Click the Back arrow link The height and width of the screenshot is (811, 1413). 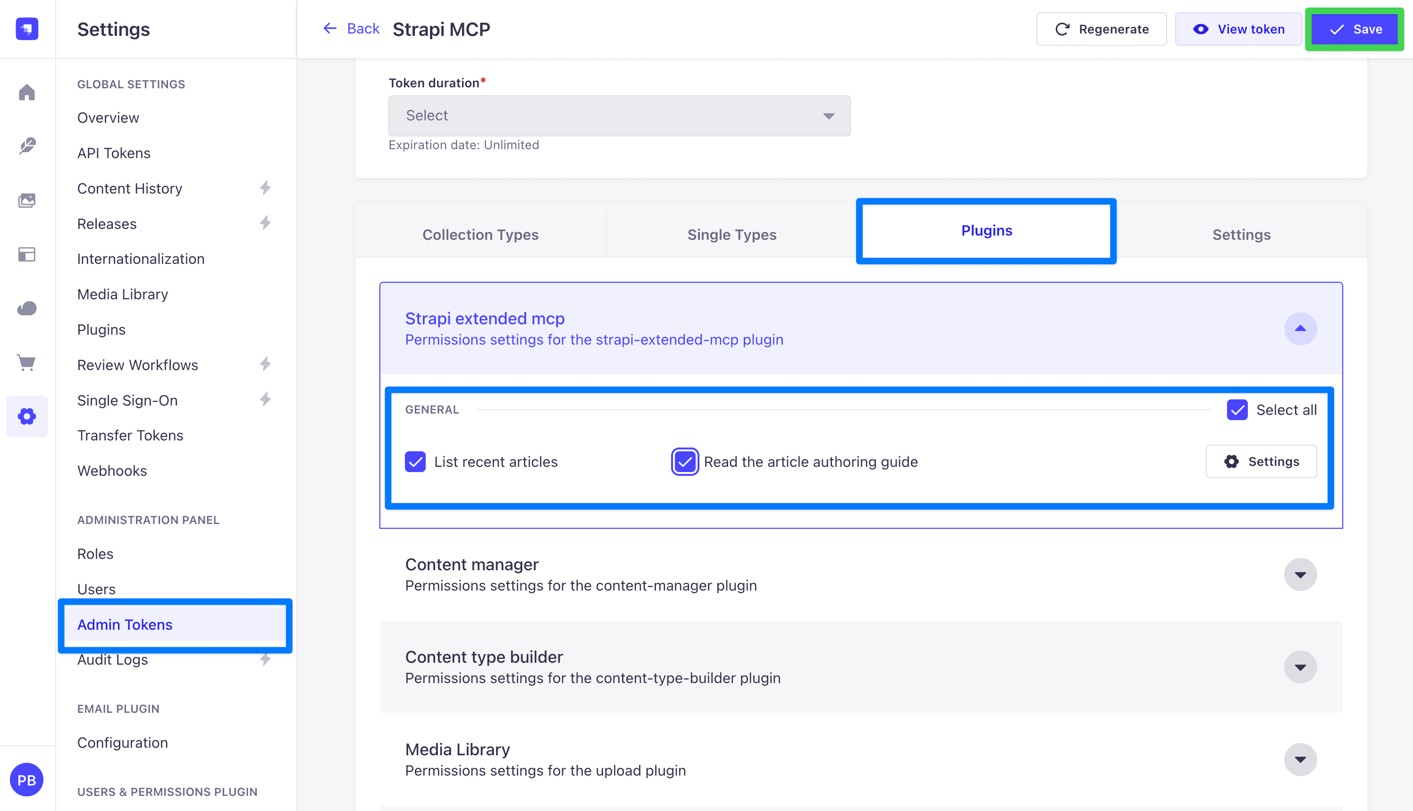click(x=351, y=28)
